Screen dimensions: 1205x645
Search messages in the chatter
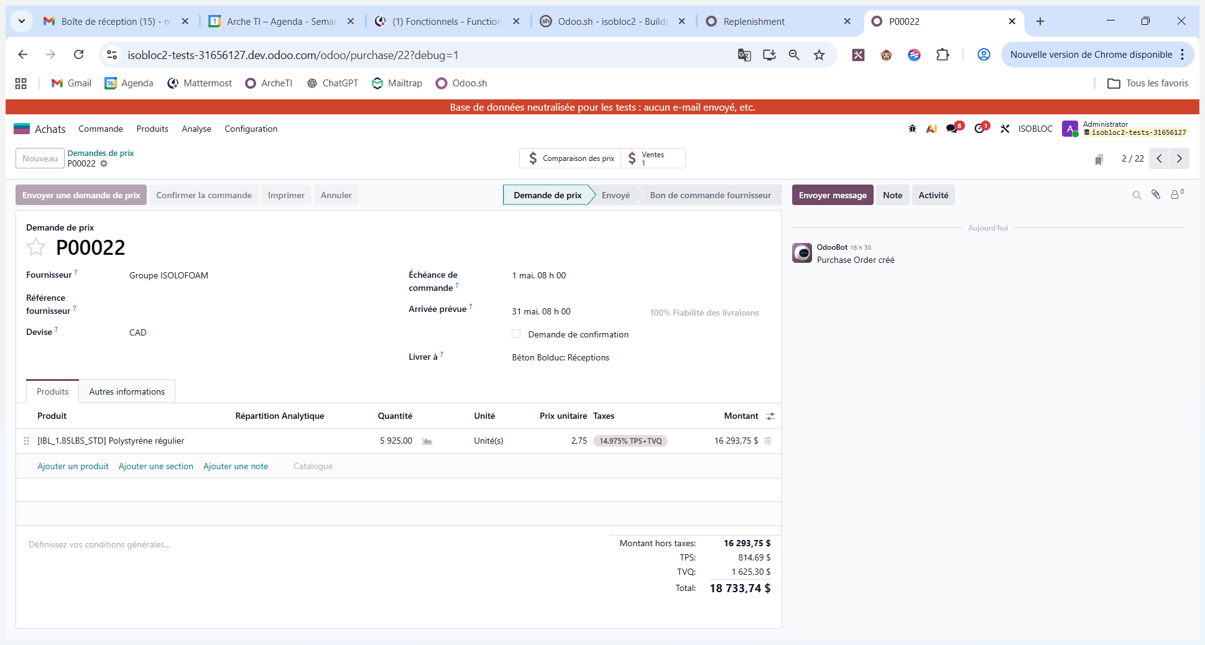(1137, 195)
